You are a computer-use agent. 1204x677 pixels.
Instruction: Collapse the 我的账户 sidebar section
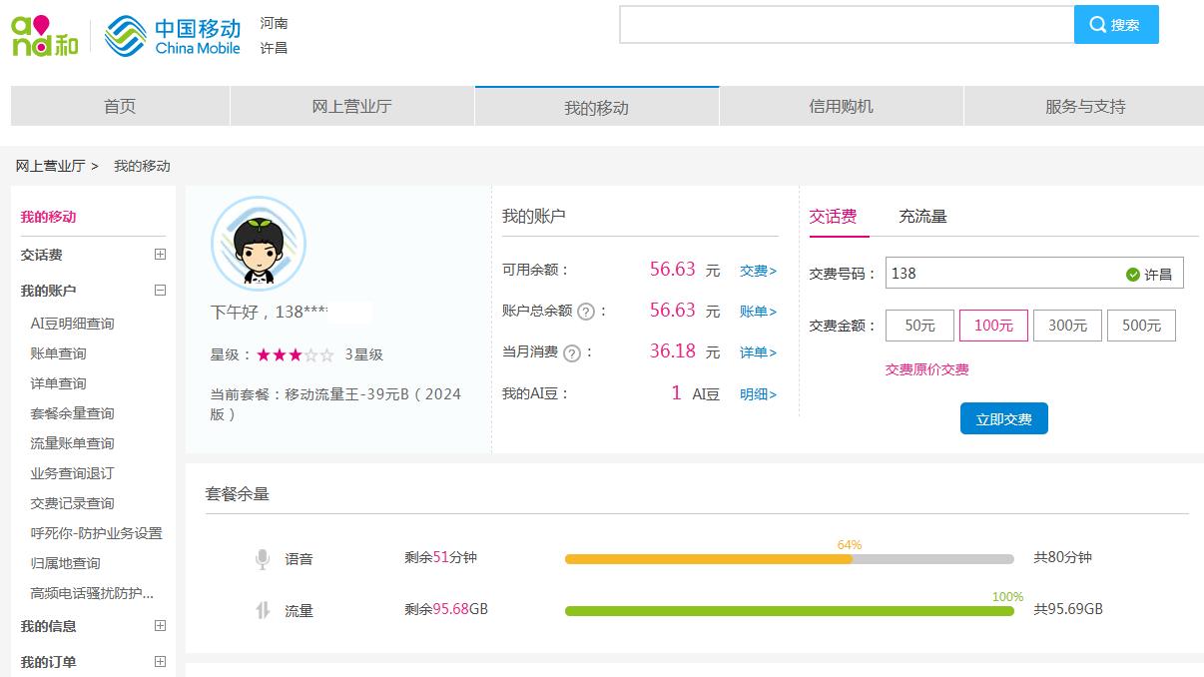tap(160, 291)
